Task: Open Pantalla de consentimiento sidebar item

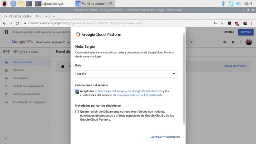Action: (x=25, y=86)
